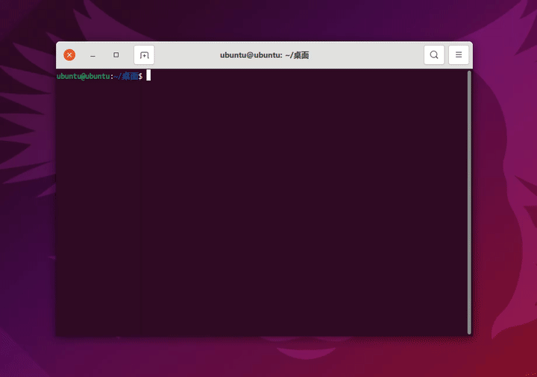Minimize the terminal window
The height and width of the screenshot is (377, 537).
coord(92,55)
